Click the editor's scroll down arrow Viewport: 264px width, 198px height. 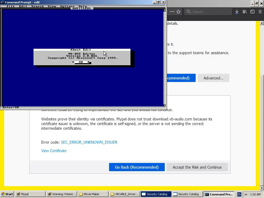click(x=164, y=105)
